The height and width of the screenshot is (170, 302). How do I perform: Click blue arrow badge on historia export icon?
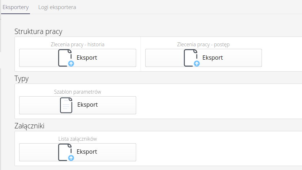pyautogui.click(x=71, y=64)
